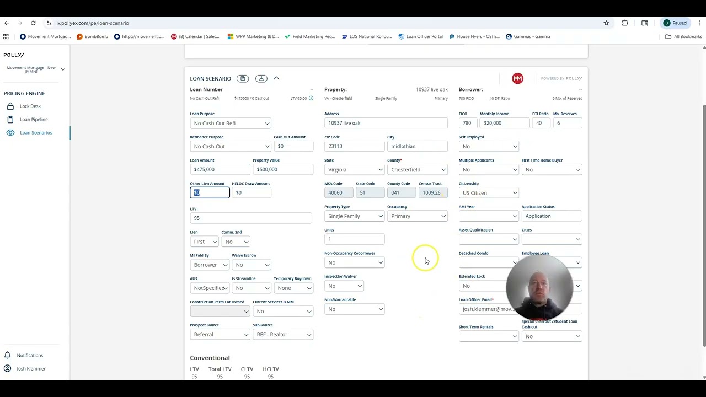Reload the browser page
This screenshot has width=706, height=397.
[33, 23]
